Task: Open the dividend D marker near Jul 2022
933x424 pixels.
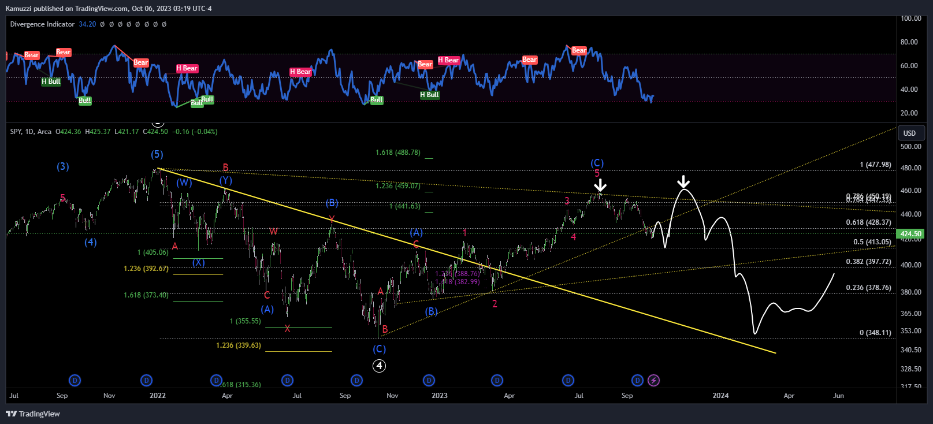Action: (x=287, y=380)
